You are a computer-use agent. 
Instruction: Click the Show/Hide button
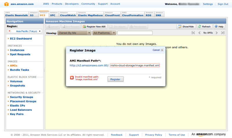pos(186,27)
